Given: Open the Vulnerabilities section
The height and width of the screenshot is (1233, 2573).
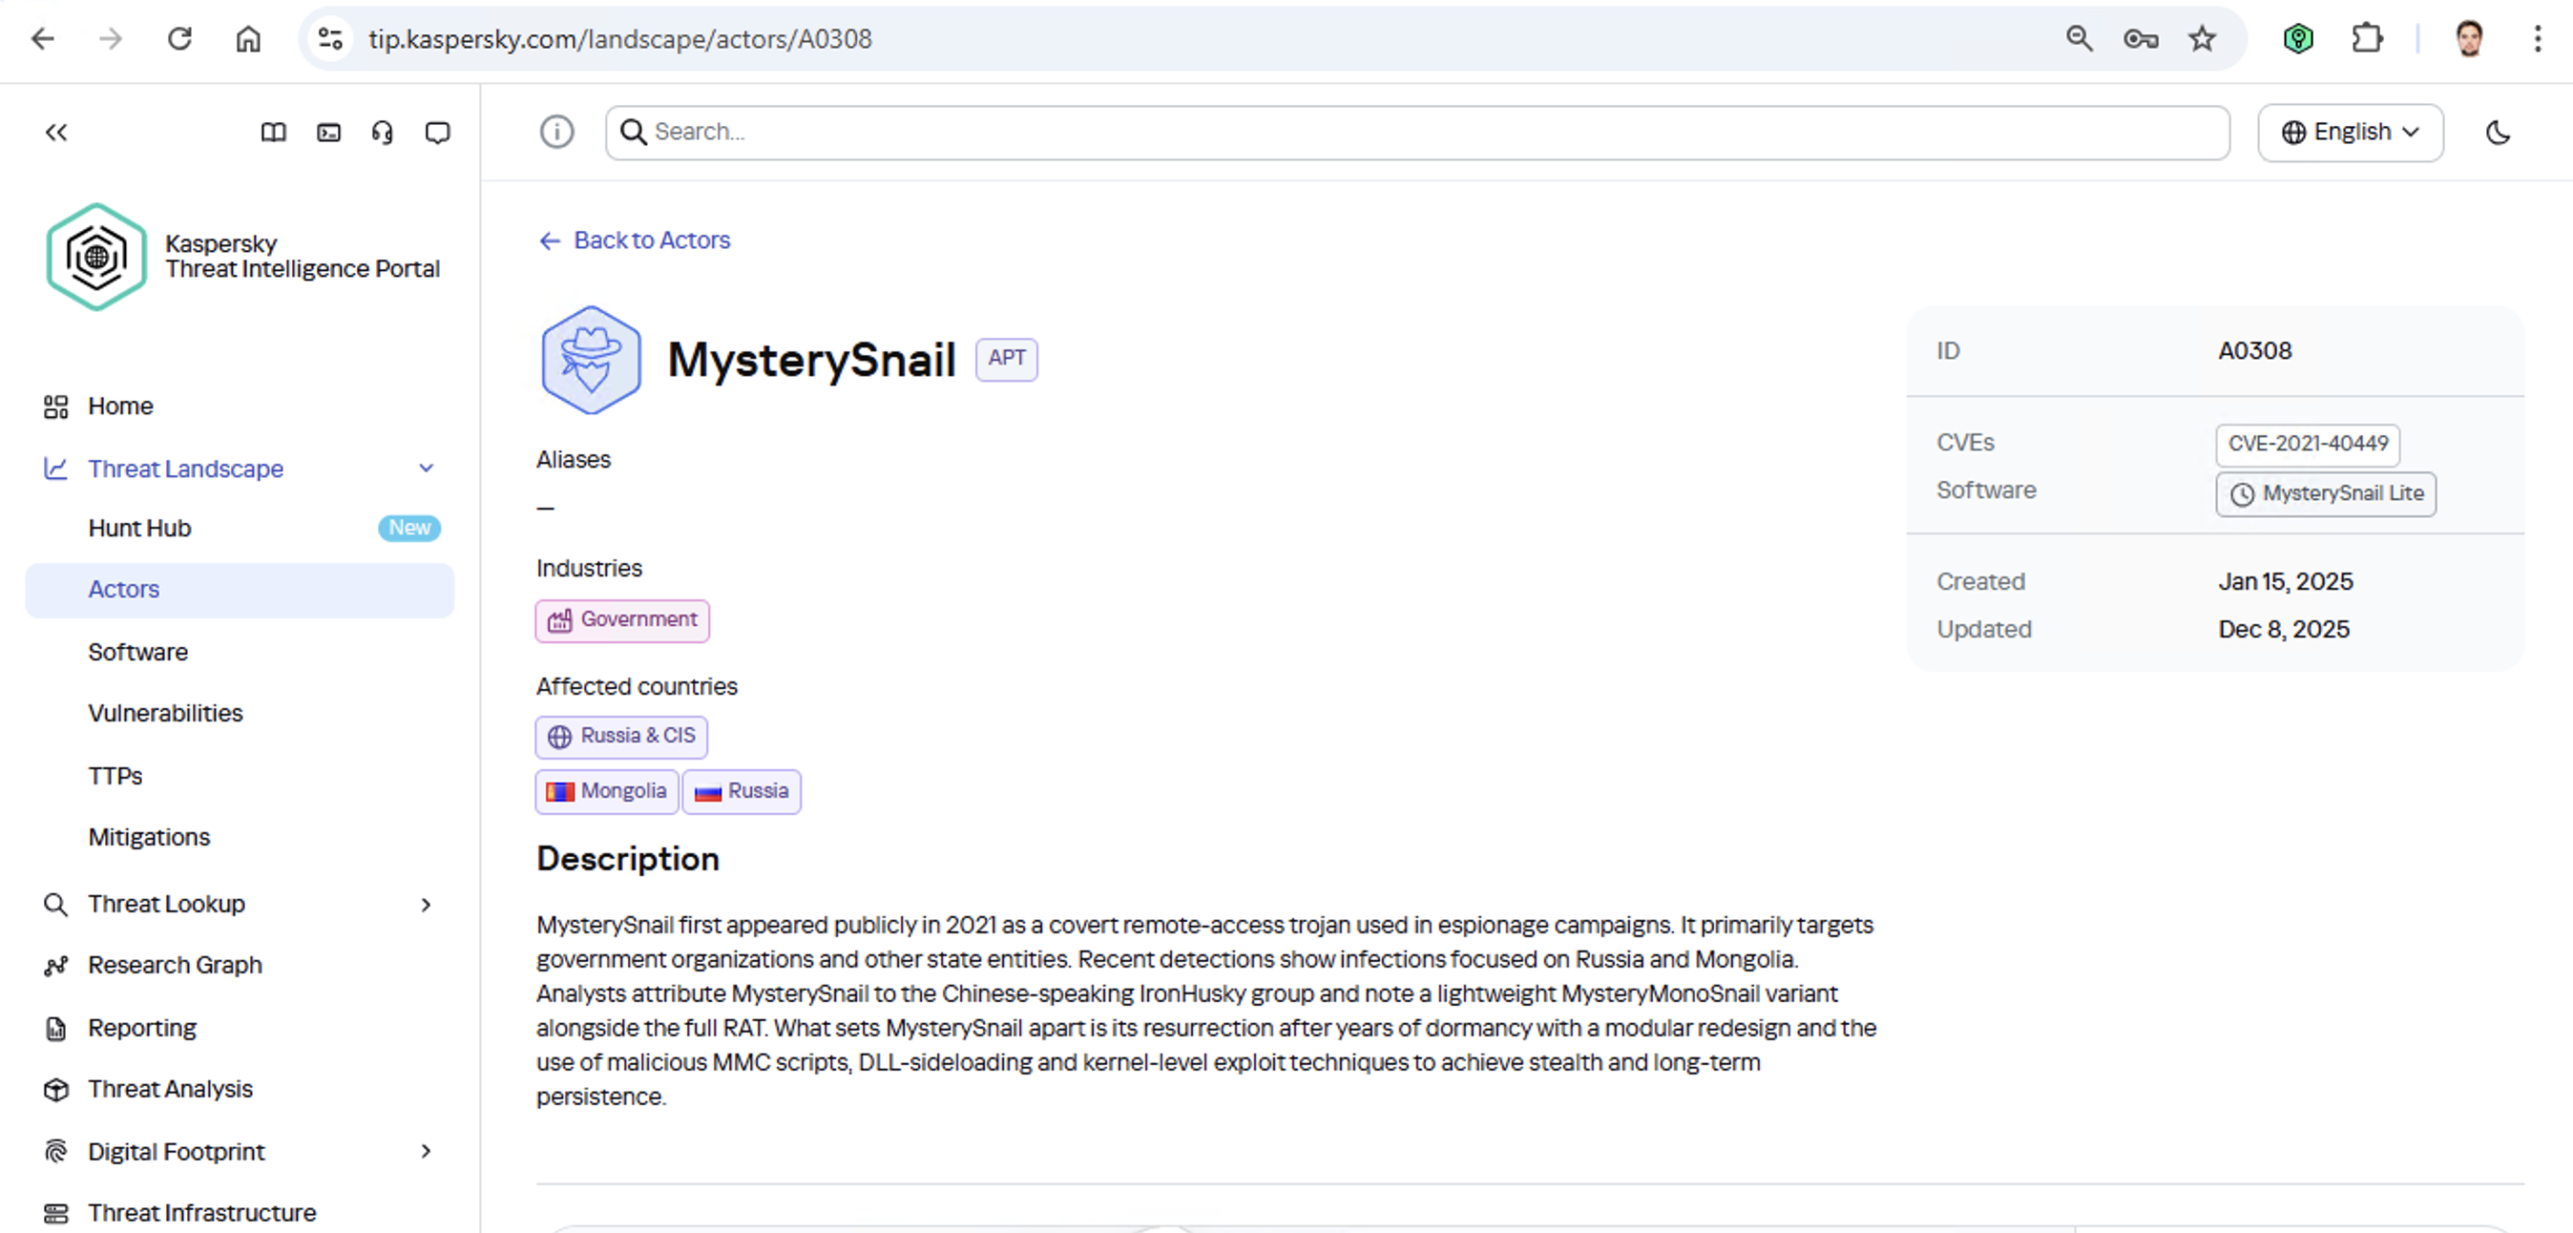Looking at the screenshot, I should click(x=165, y=713).
